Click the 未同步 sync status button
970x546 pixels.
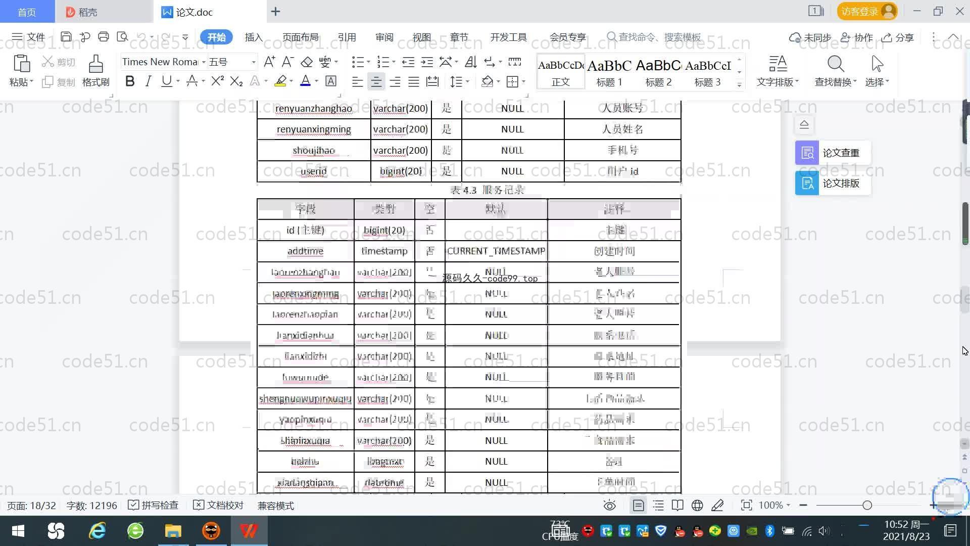point(810,37)
